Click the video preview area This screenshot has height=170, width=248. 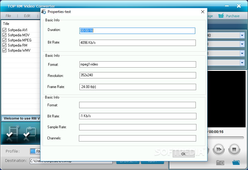pyautogui.click(x=226, y=99)
